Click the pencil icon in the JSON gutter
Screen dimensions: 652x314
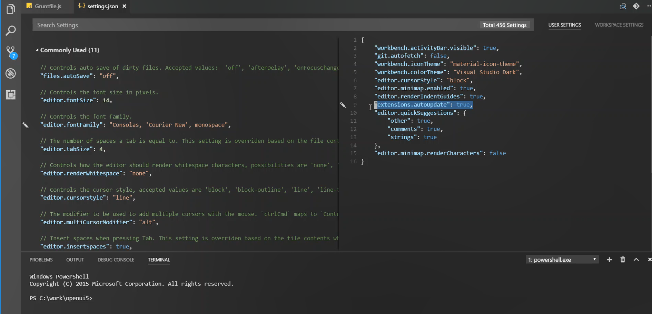pyautogui.click(x=343, y=105)
